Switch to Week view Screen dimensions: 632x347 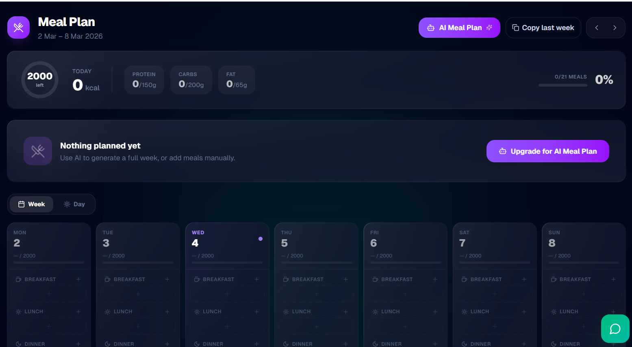pos(32,204)
